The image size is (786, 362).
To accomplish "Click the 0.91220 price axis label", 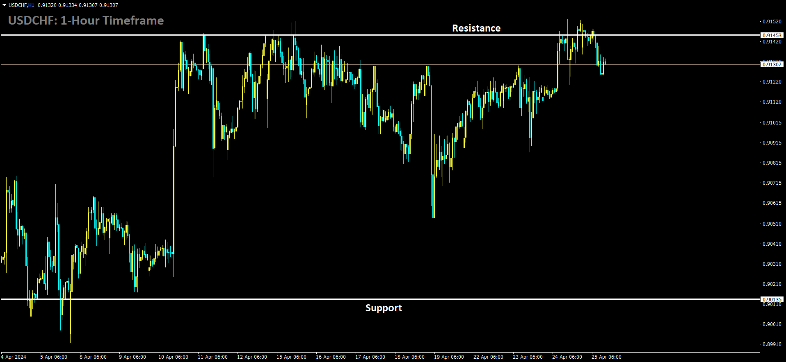I will pyautogui.click(x=772, y=82).
